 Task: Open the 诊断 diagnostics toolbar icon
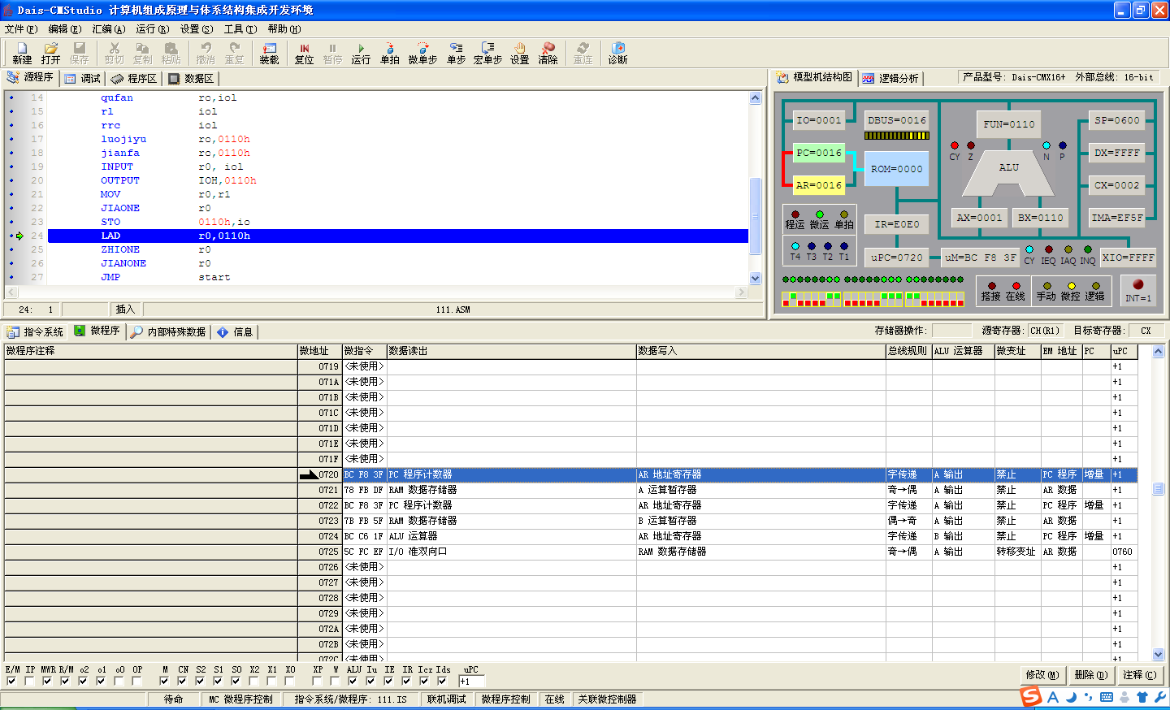pos(617,54)
